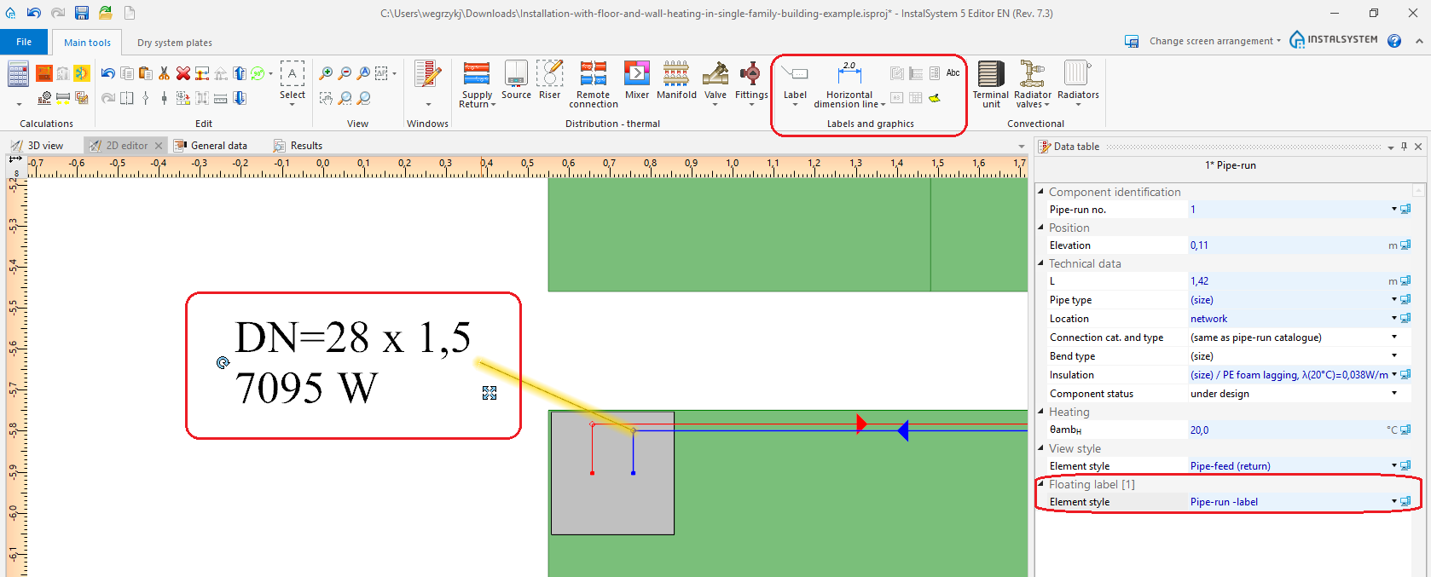This screenshot has height=577, width=1431.
Task: Close the Data table panel
Action: pyautogui.click(x=1418, y=147)
